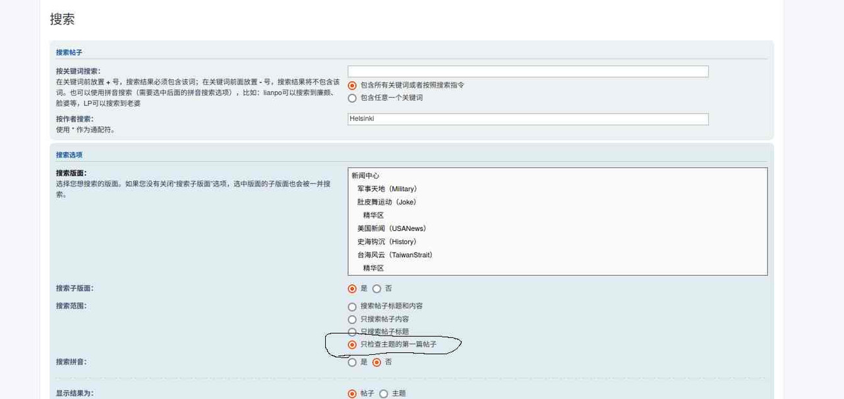Choose 否 for 搜索拼音
844x399 pixels.
[377, 362]
